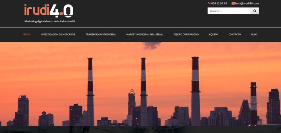Open Investigación de Mercados menu item
Image resolution: width=281 pixels, height=133 pixels.
coord(58,35)
